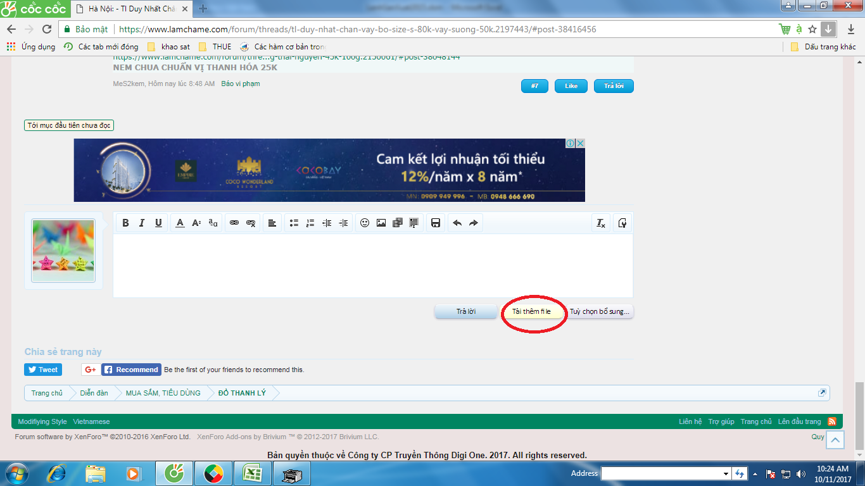Toggle underline formatting in the editor

pos(158,223)
